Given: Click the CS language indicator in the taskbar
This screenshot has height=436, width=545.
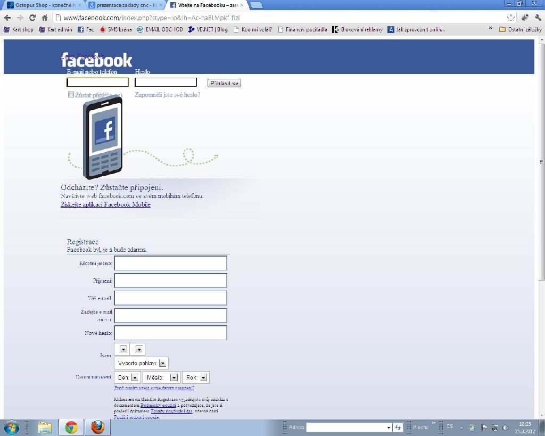Looking at the screenshot, I should tap(450, 426).
